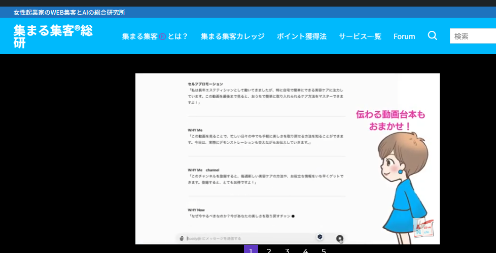
Task: Click the pink 伝わる動画台本もおまかせ caption
Action: click(390, 120)
